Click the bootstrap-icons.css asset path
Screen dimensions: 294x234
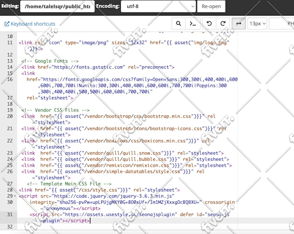143,128
